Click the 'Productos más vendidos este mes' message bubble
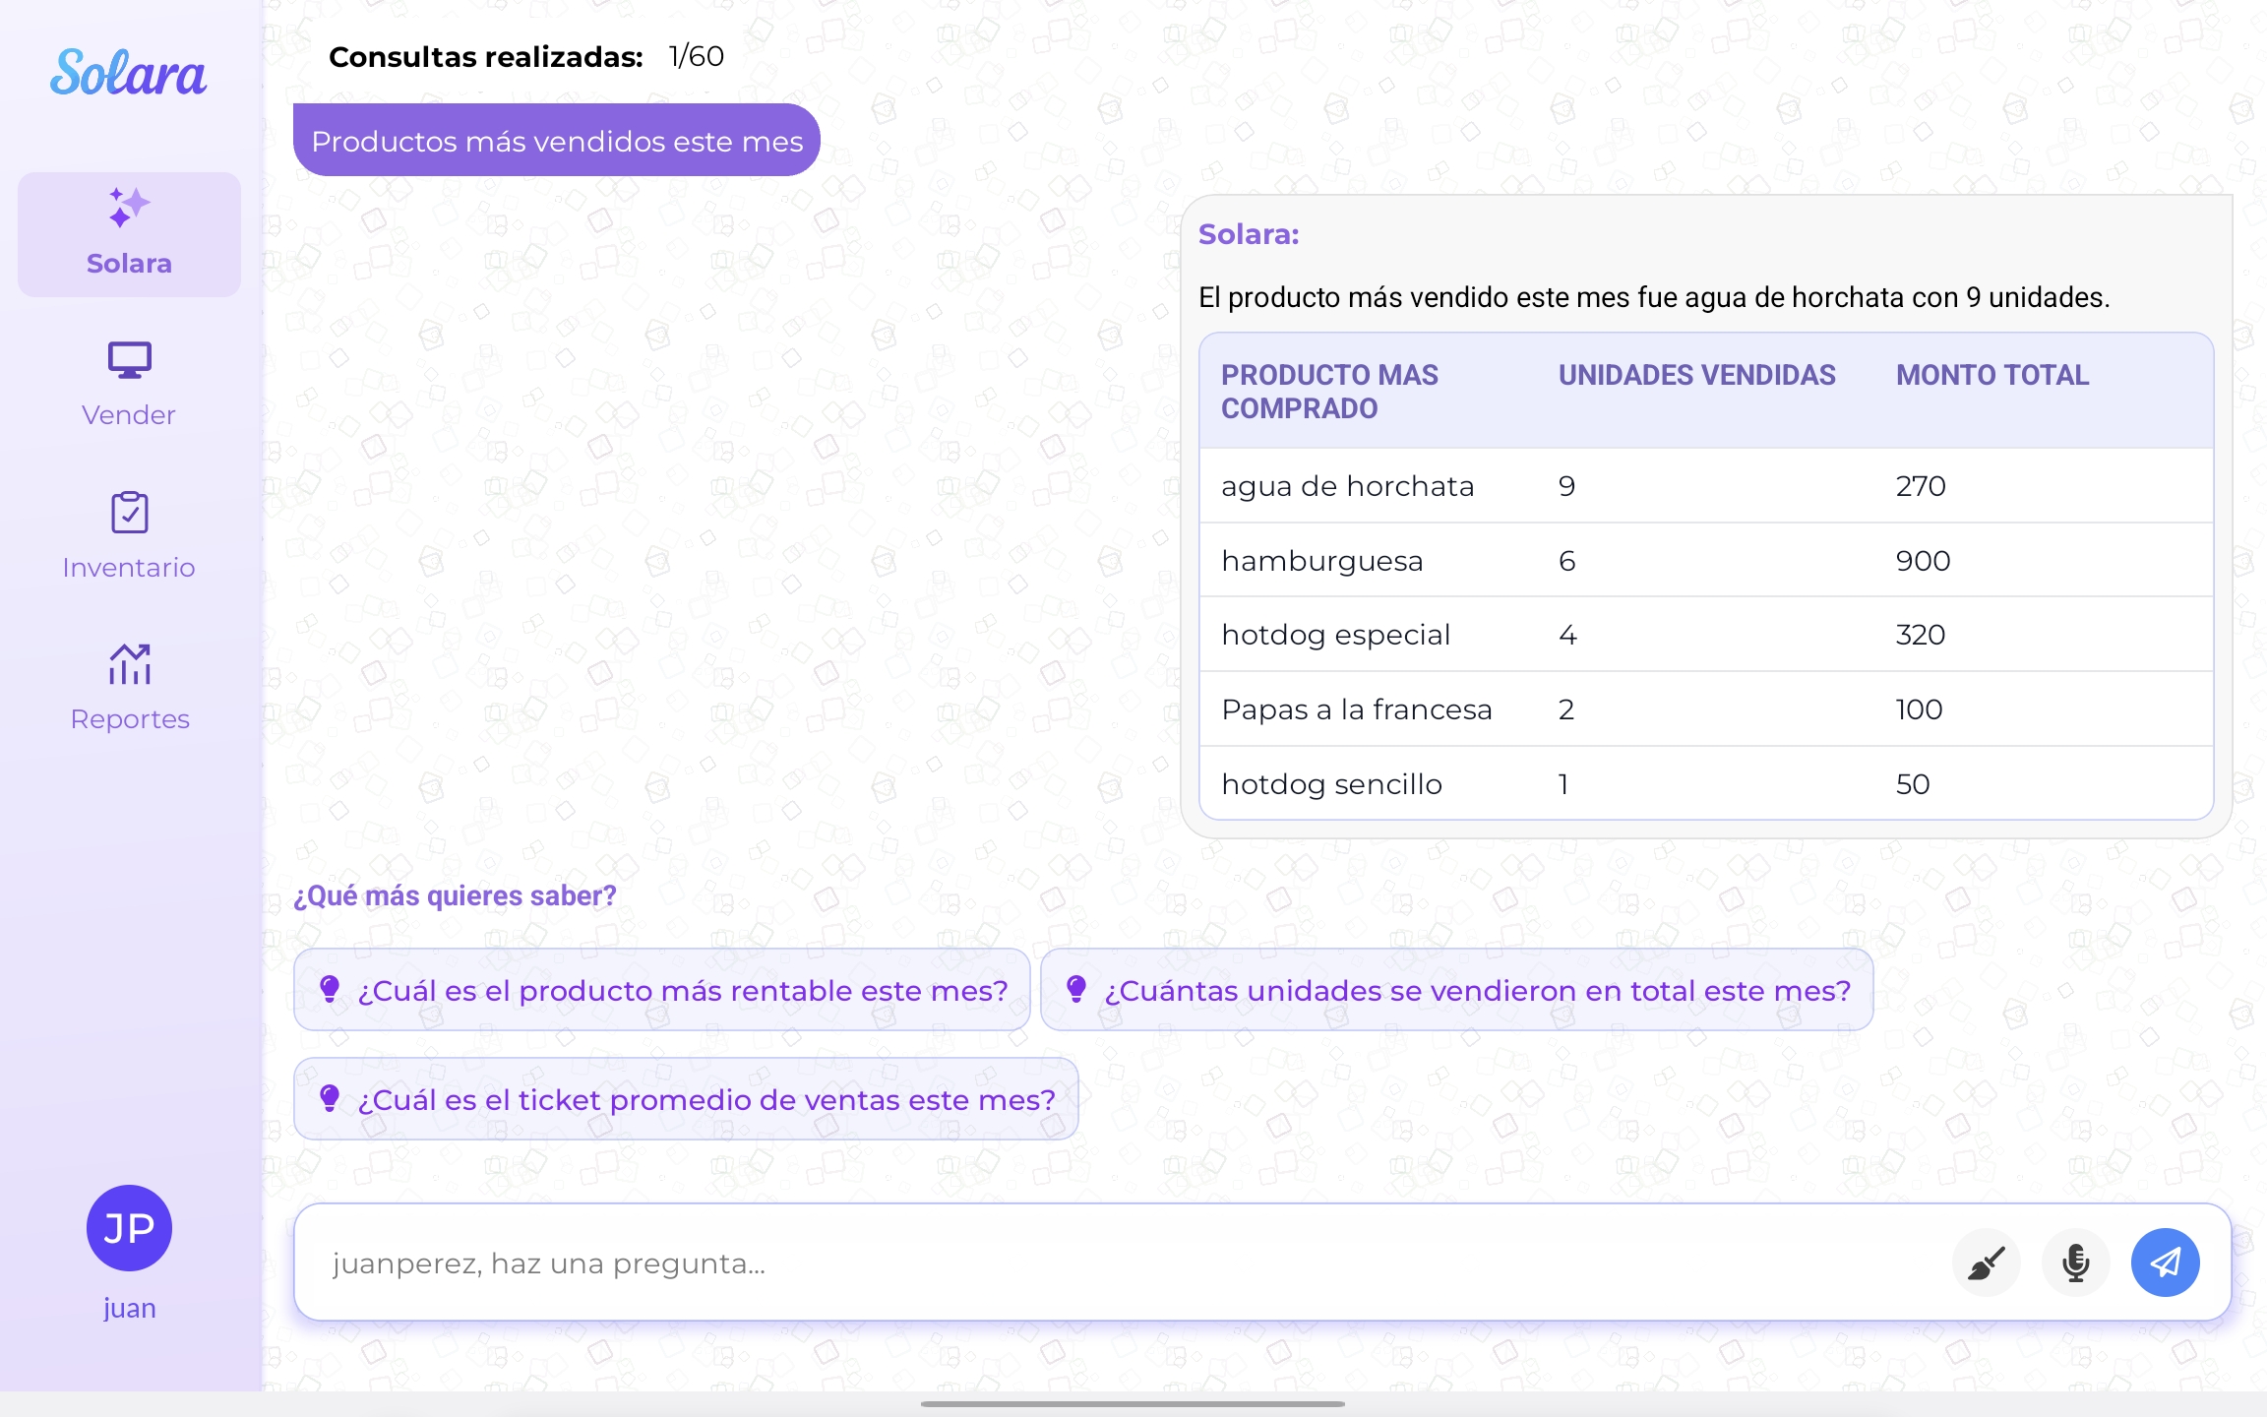The height and width of the screenshot is (1417, 2267). click(557, 141)
